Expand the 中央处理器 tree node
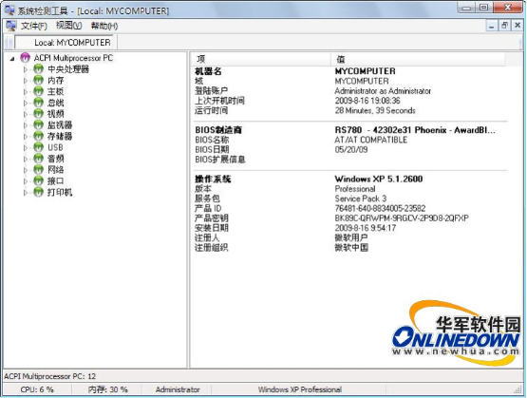The image size is (527, 398). click(x=26, y=69)
